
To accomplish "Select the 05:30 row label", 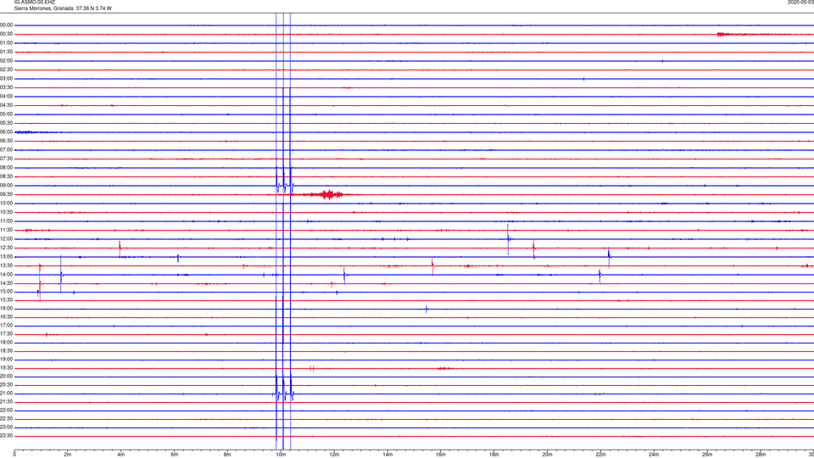I will (x=7, y=123).
